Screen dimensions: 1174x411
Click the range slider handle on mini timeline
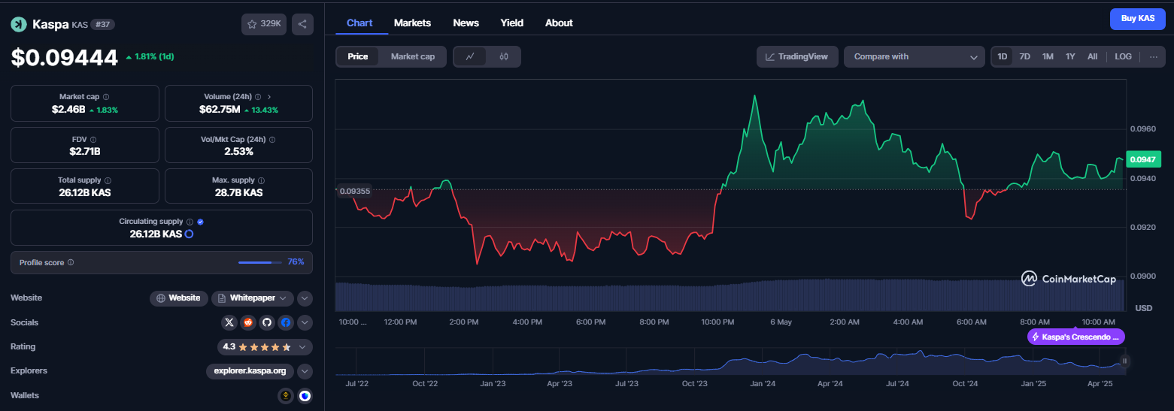coord(1124,361)
